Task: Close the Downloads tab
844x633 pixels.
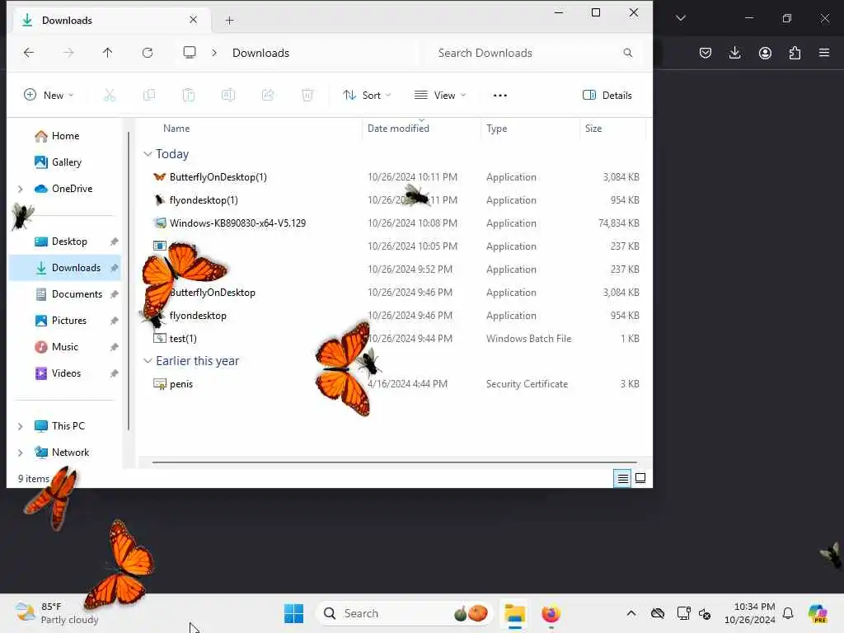Action: (193, 20)
